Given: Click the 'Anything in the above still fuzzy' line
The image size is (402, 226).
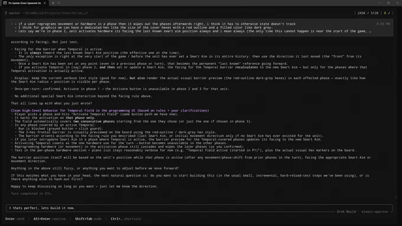Looking at the screenshot, I should pos(95,168).
